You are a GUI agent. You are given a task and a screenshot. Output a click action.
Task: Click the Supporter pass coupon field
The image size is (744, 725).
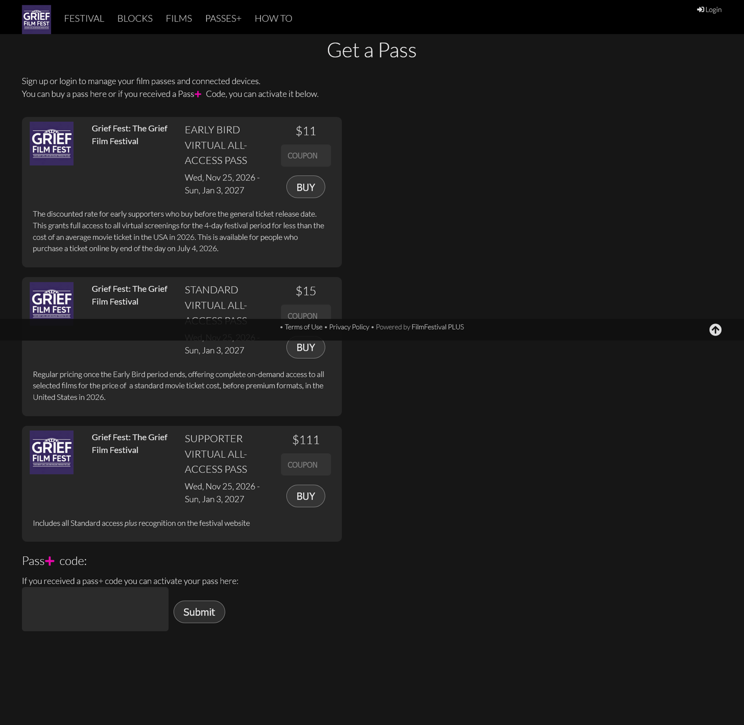click(306, 464)
